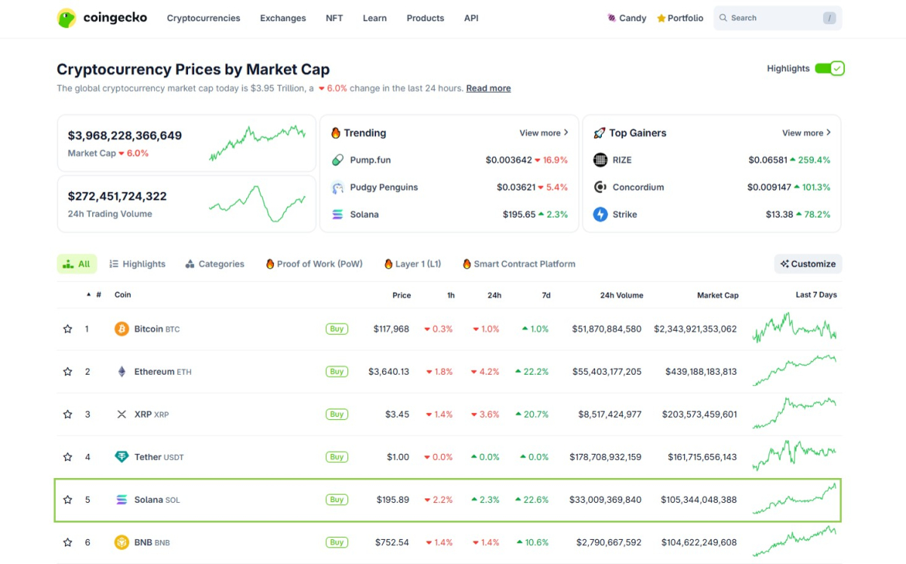Click the Ethereum coin icon
Screen dimensions: 906x564
point(122,372)
